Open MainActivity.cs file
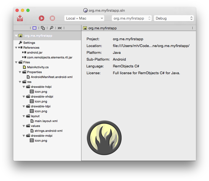Screen dimensions: 209x181 point(38,67)
